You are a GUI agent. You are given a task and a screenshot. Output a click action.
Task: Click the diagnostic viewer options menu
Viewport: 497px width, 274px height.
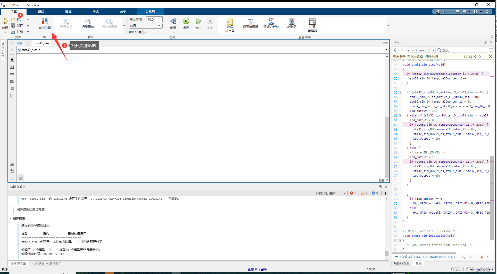[x=386, y=193]
